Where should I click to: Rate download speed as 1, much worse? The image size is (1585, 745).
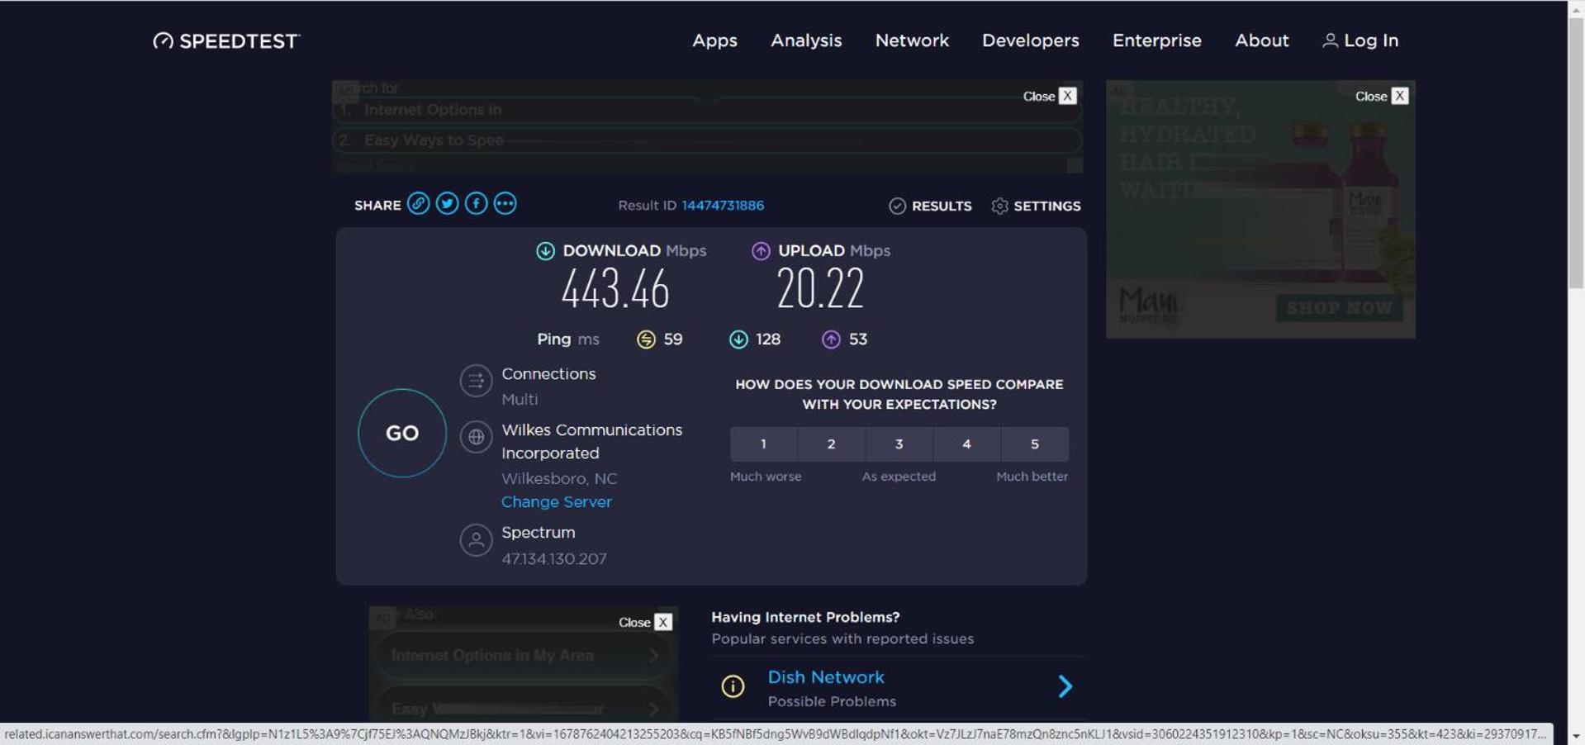click(763, 444)
